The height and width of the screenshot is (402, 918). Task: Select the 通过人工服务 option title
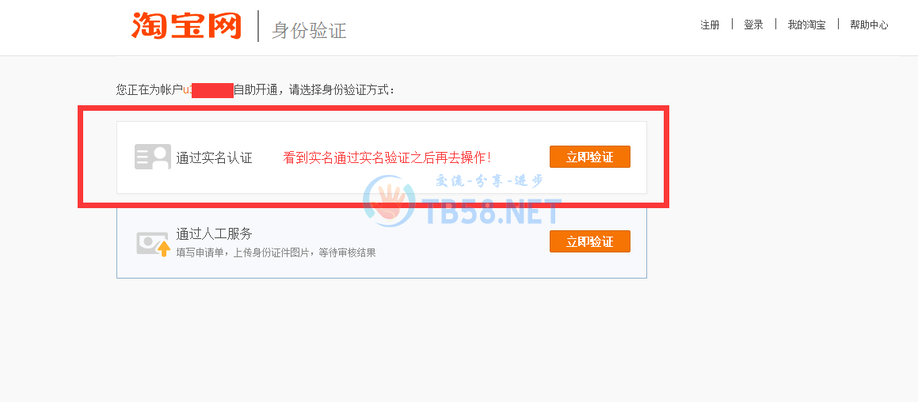[x=215, y=234]
